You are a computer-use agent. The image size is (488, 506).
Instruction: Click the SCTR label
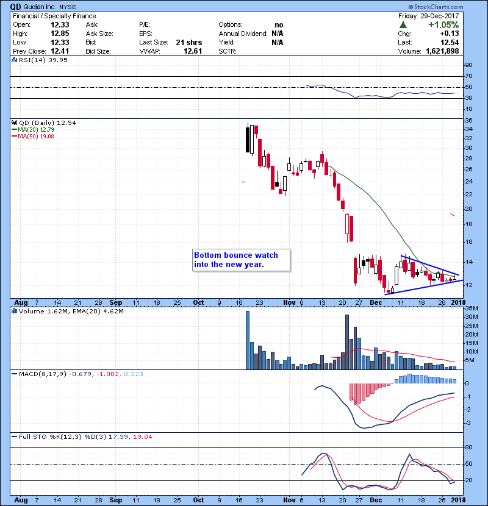click(x=228, y=51)
